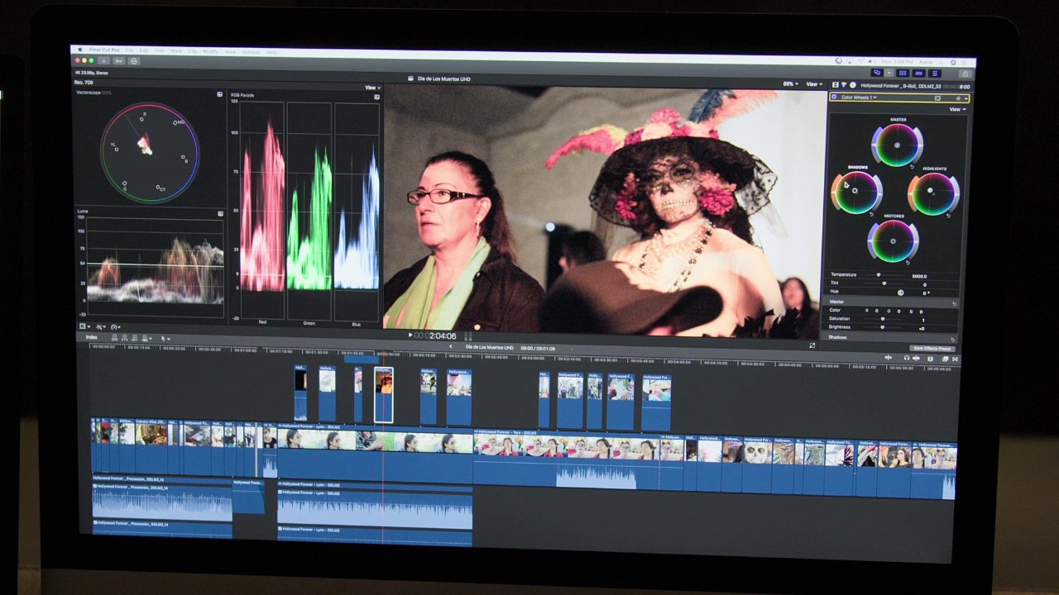Open the color wheels View dropdown
1059x595 pixels.
coord(957,109)
